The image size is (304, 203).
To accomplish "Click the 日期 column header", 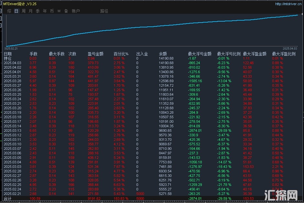I will [8, 54].
